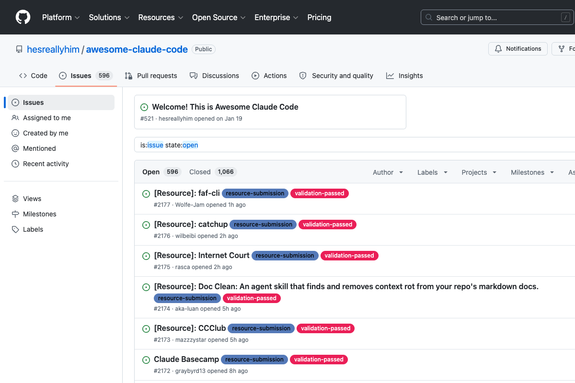Click the Insights graph icon
Screen dimensions: 575x383
(x=390, y=76)
